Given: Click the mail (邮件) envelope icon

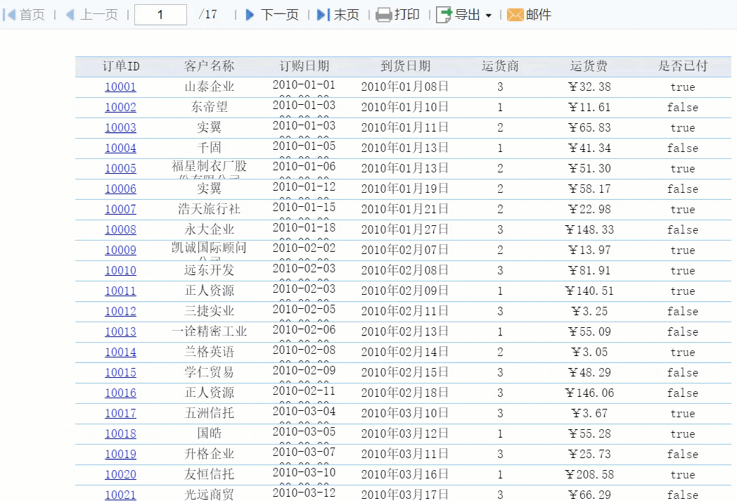Looking at the screenshot, I should [515, 15].
